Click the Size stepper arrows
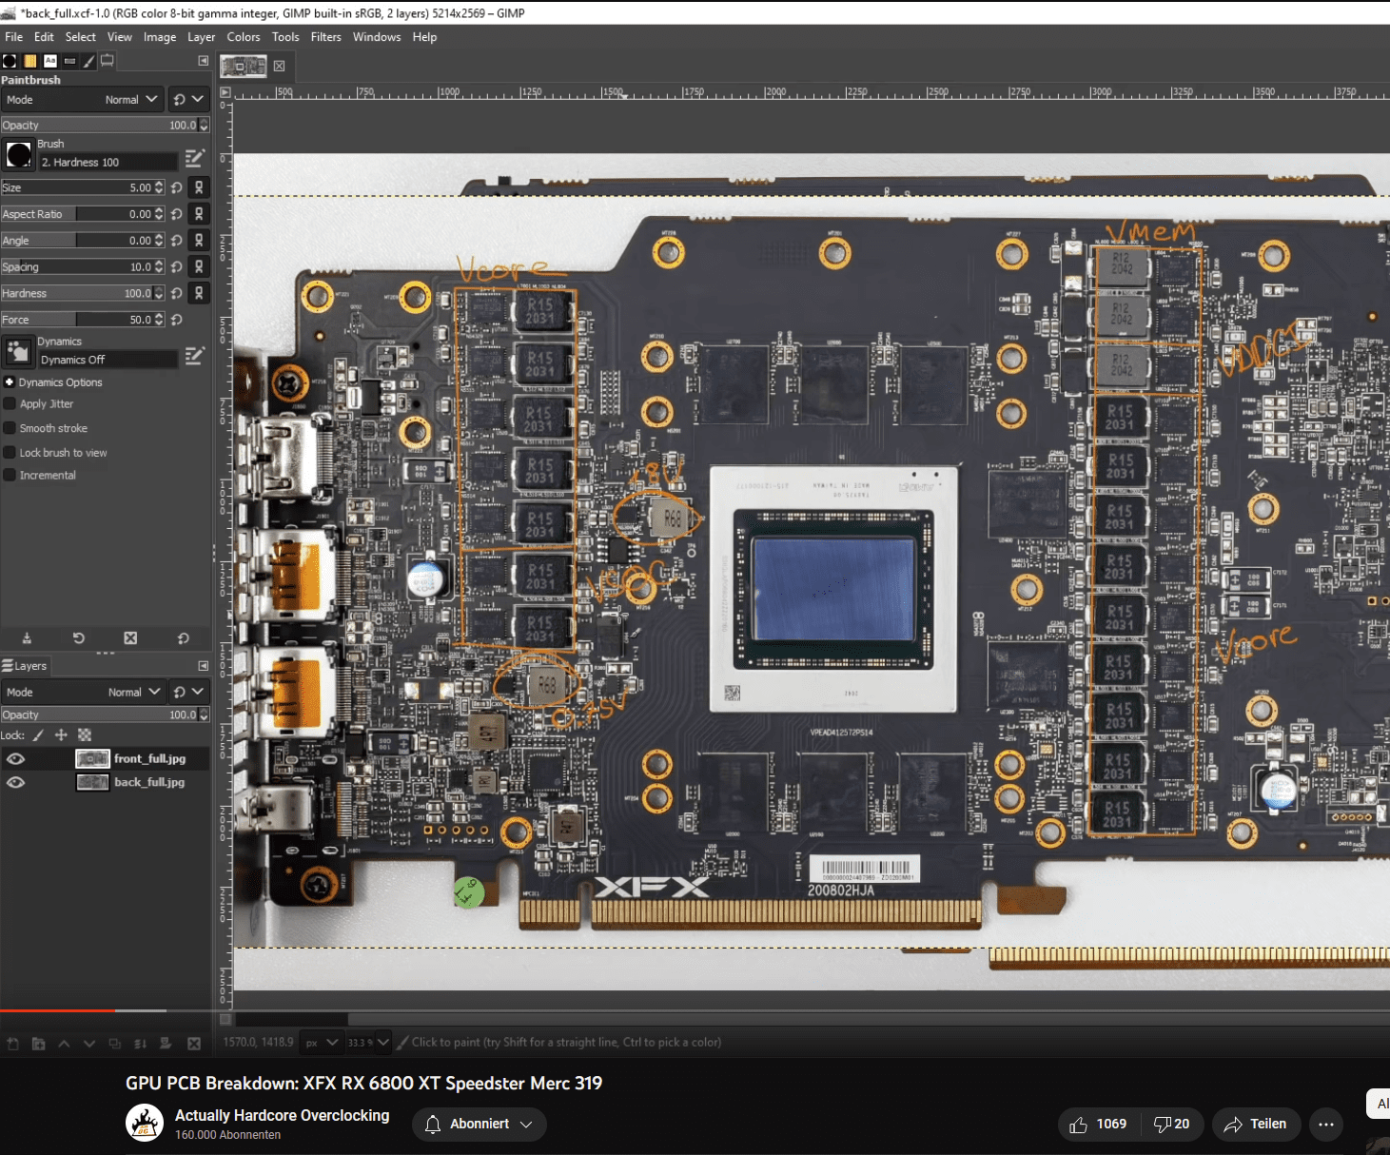The image size is (1390, 1155). point(159,187)
